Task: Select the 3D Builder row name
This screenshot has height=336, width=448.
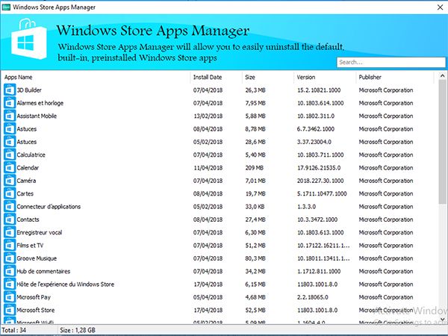Action: [x=29, y=90]
